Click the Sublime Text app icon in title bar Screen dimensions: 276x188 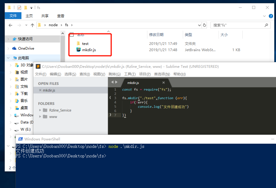(x=38, y=66)
